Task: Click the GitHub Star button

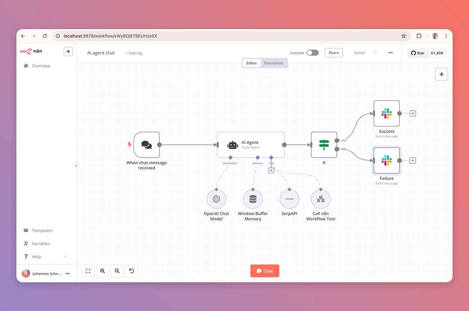Action: click(x=418, y=53)
